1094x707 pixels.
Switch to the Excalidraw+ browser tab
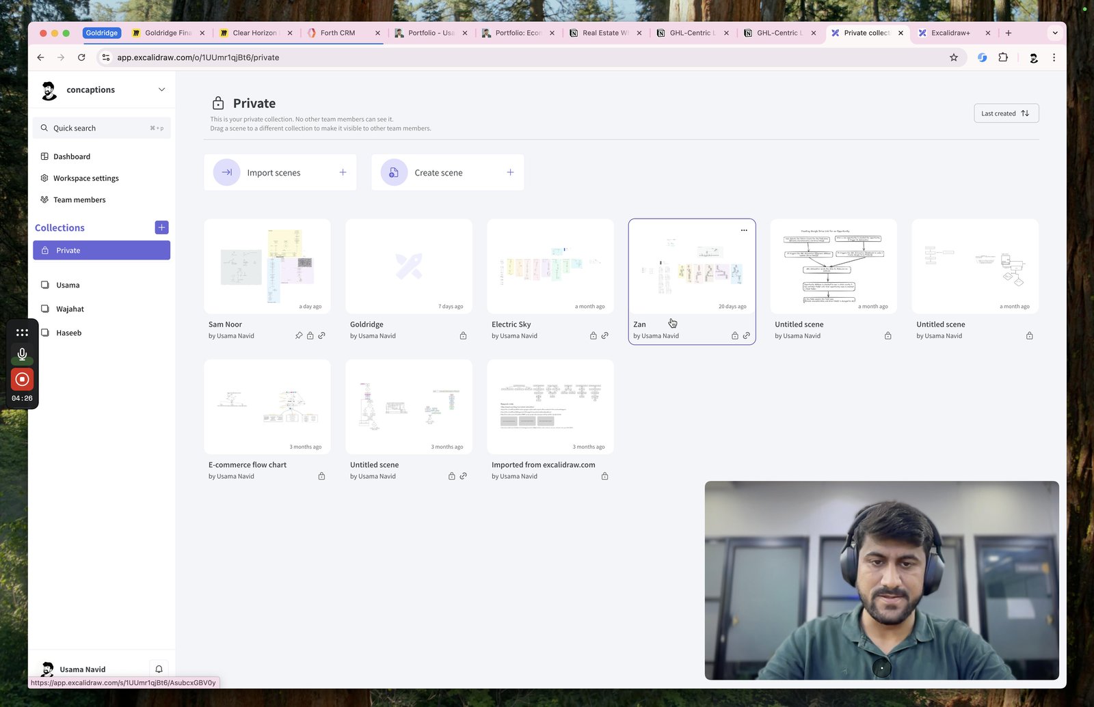[x=950, y=33]
